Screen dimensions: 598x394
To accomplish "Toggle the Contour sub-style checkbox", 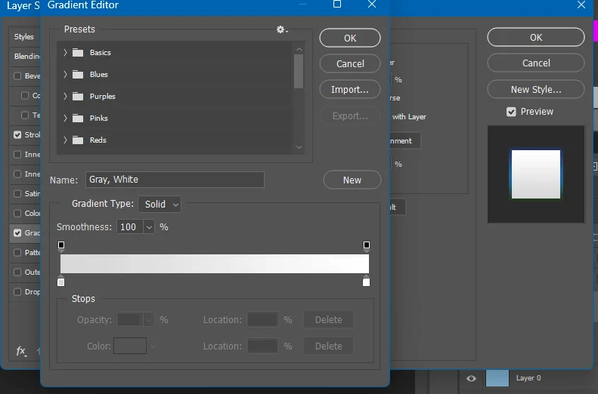I will click(25, 95).
